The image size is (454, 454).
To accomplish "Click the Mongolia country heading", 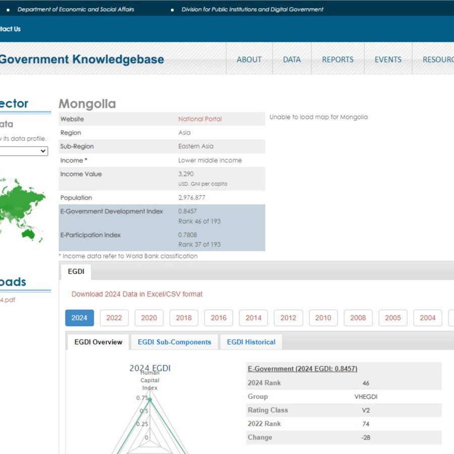I will [87, 104].
